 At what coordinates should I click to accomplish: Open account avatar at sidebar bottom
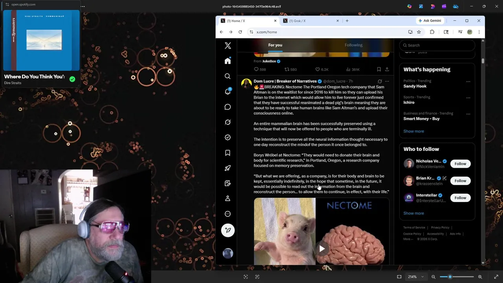point(228,253)
